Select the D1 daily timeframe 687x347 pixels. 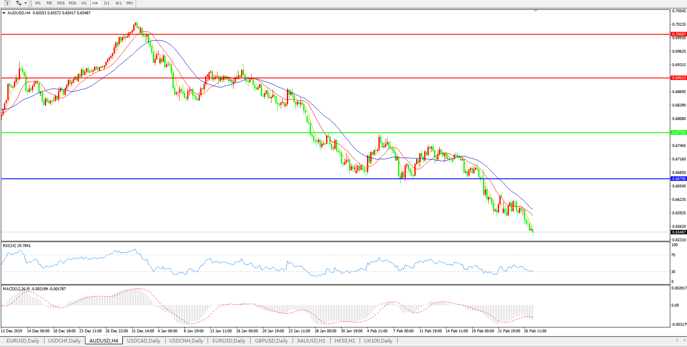[107, 3]
